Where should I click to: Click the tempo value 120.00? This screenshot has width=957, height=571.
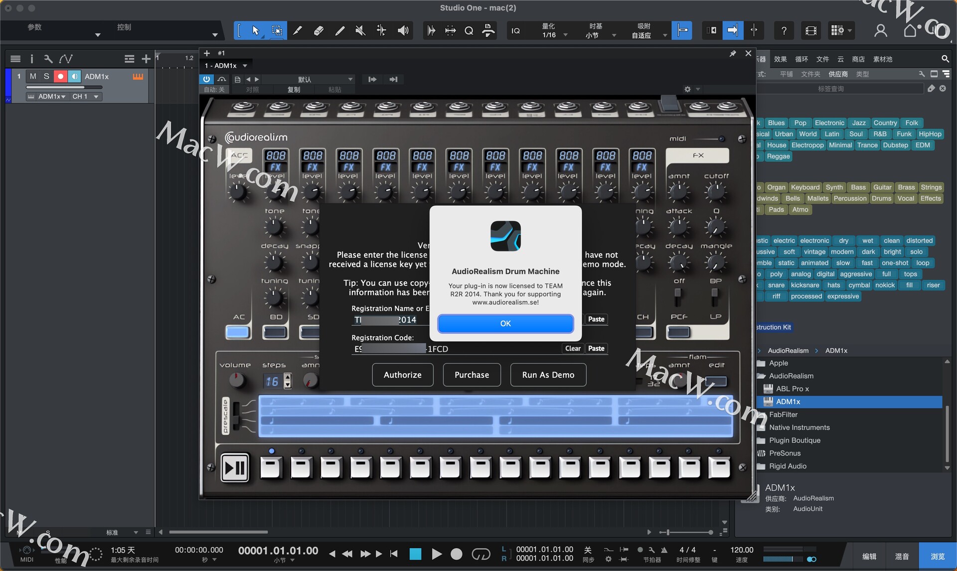tap(742, 550)
